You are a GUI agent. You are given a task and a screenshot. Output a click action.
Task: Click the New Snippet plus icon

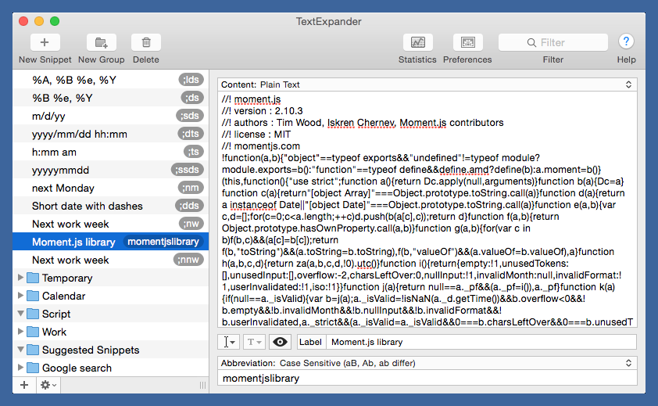[x=45, y=43]
